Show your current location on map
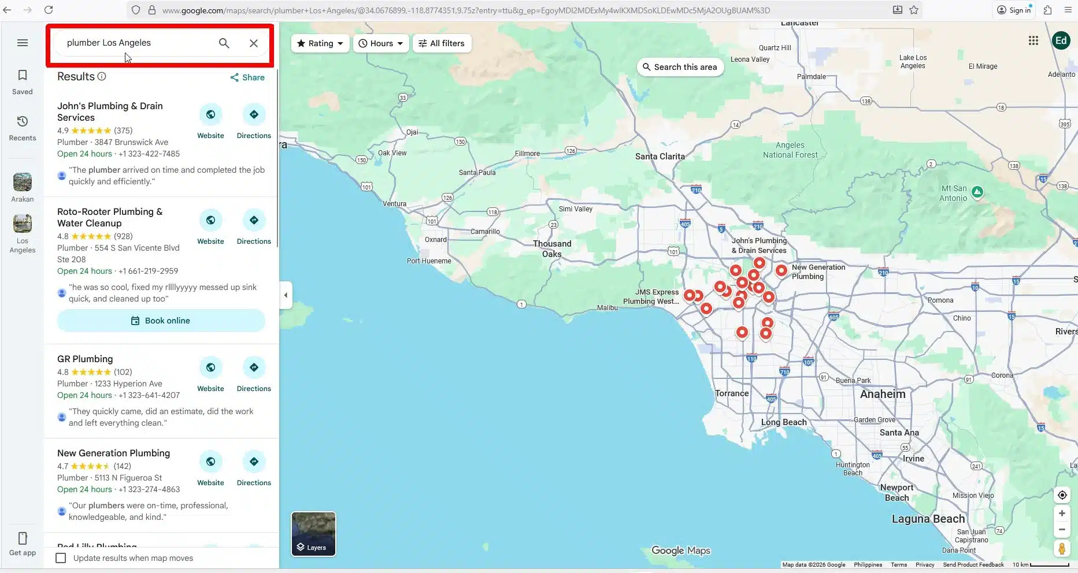The height and width of the screenshot is (573, 1078). tap(1062, 495)
